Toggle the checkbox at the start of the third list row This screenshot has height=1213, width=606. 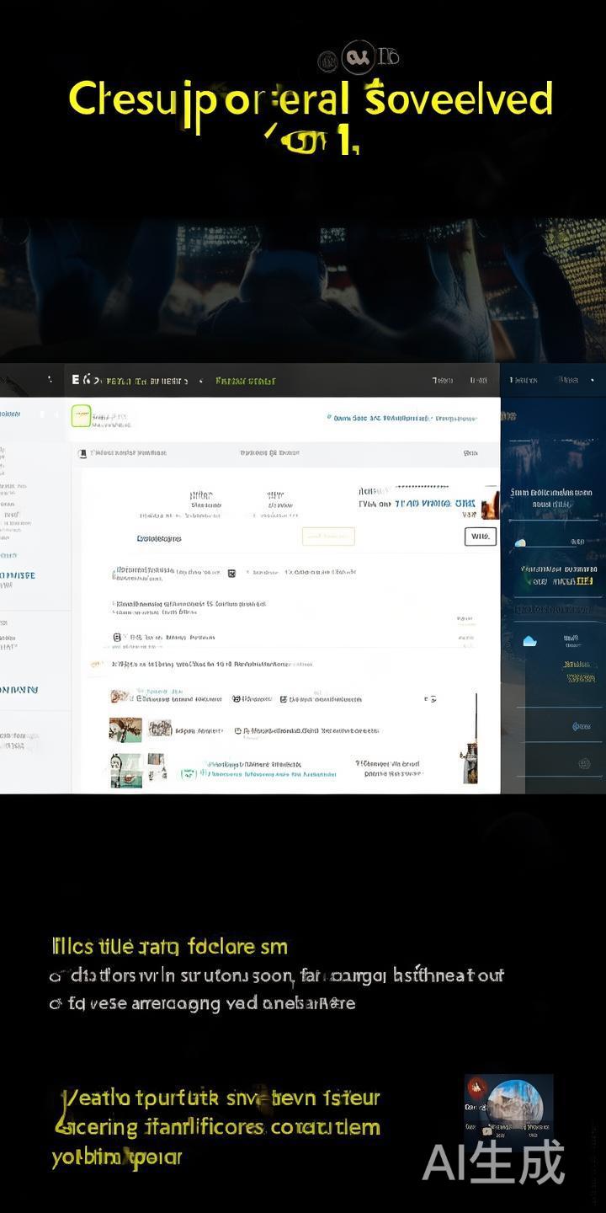(x=117, y=638)
